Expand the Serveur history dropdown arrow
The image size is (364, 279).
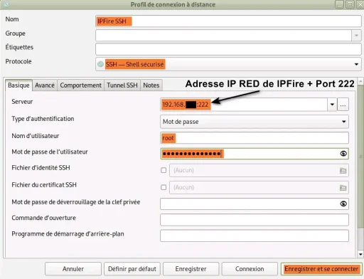pos(332,105)
